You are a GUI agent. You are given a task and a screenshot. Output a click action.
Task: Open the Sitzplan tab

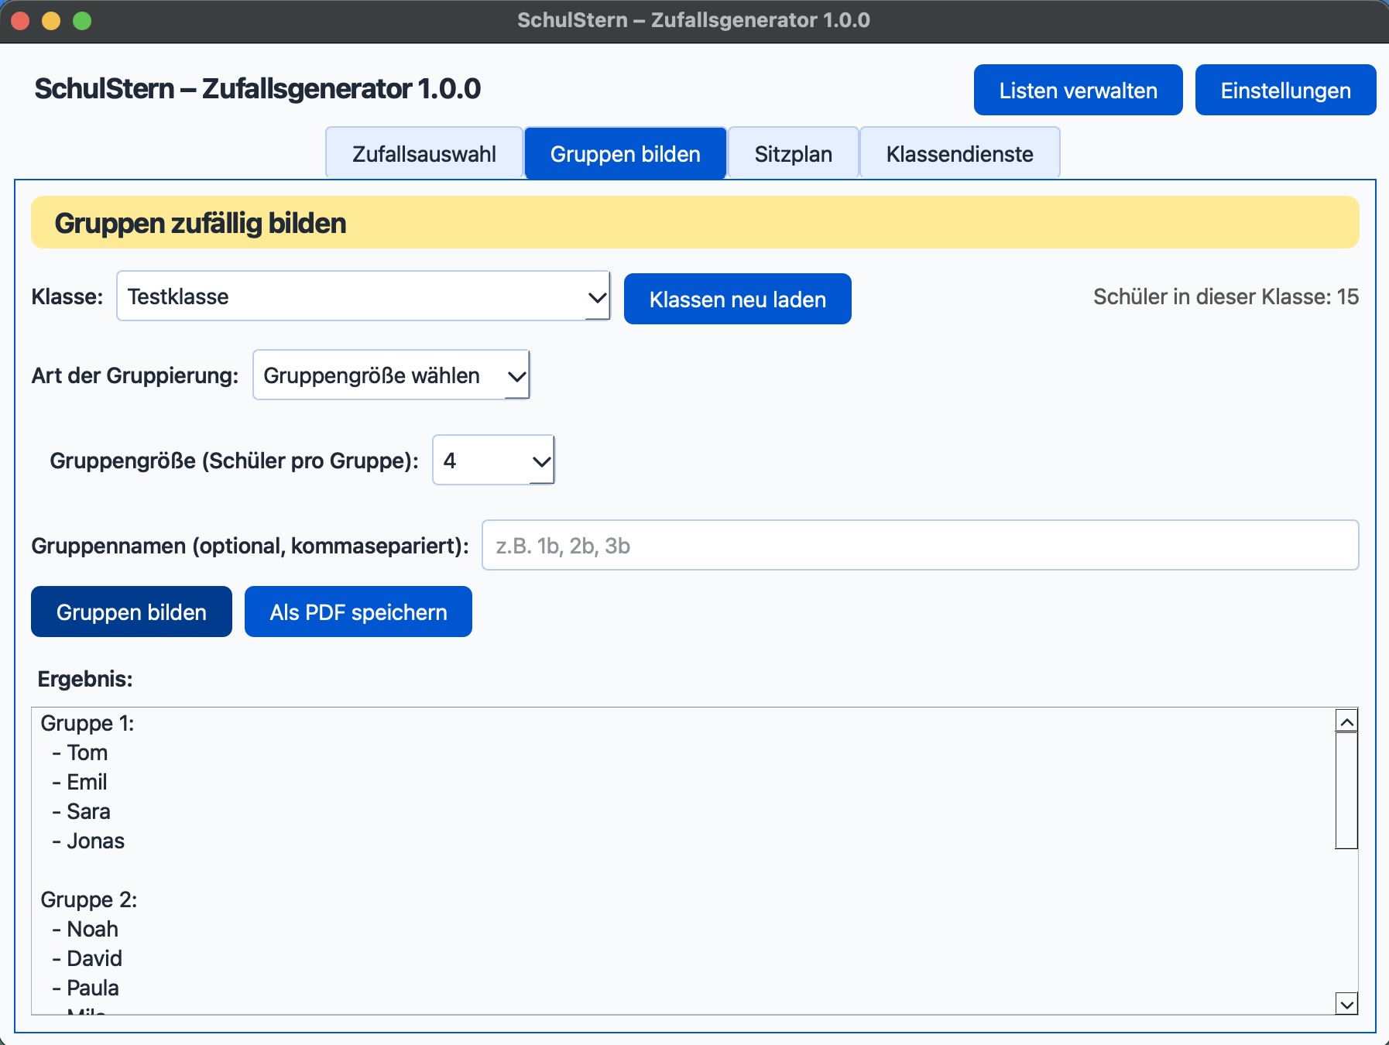pos(793,153)
